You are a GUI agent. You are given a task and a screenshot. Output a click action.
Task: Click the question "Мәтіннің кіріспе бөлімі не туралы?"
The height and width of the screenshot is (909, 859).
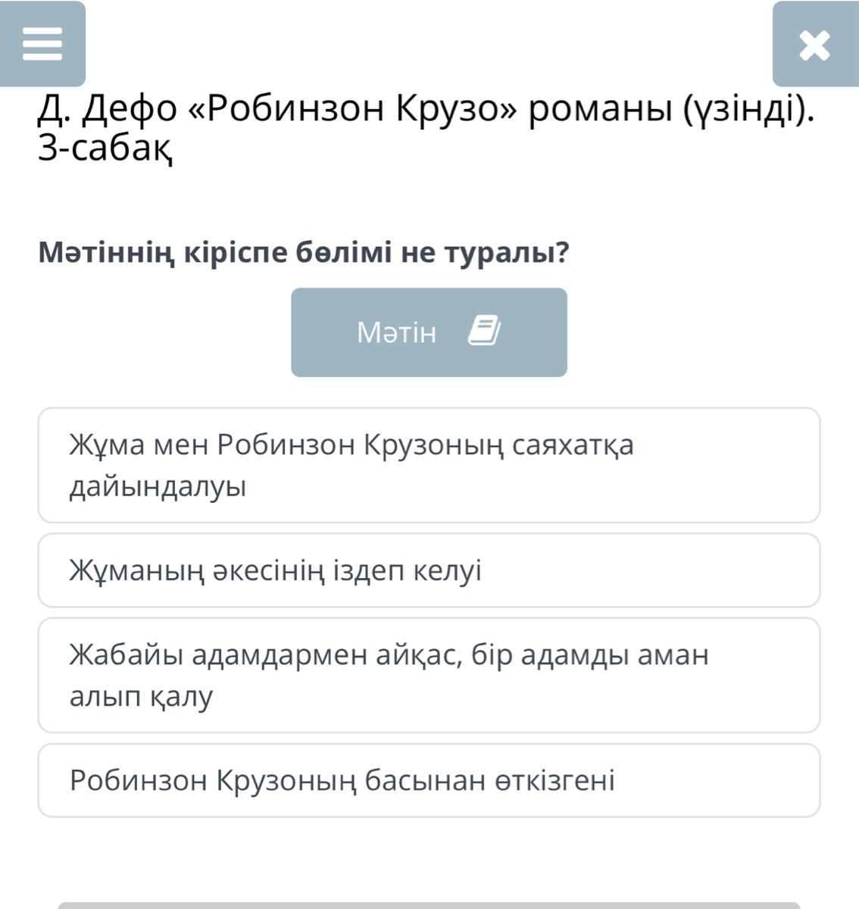[x=303, y=252]
